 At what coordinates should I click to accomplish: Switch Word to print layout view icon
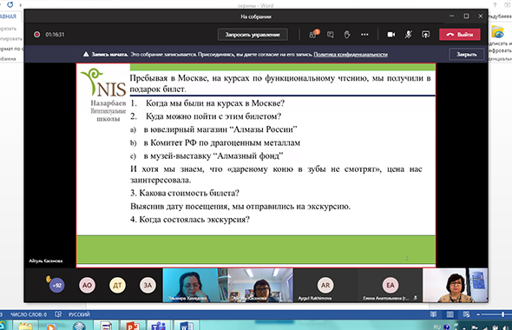click(x=450, y=314)
